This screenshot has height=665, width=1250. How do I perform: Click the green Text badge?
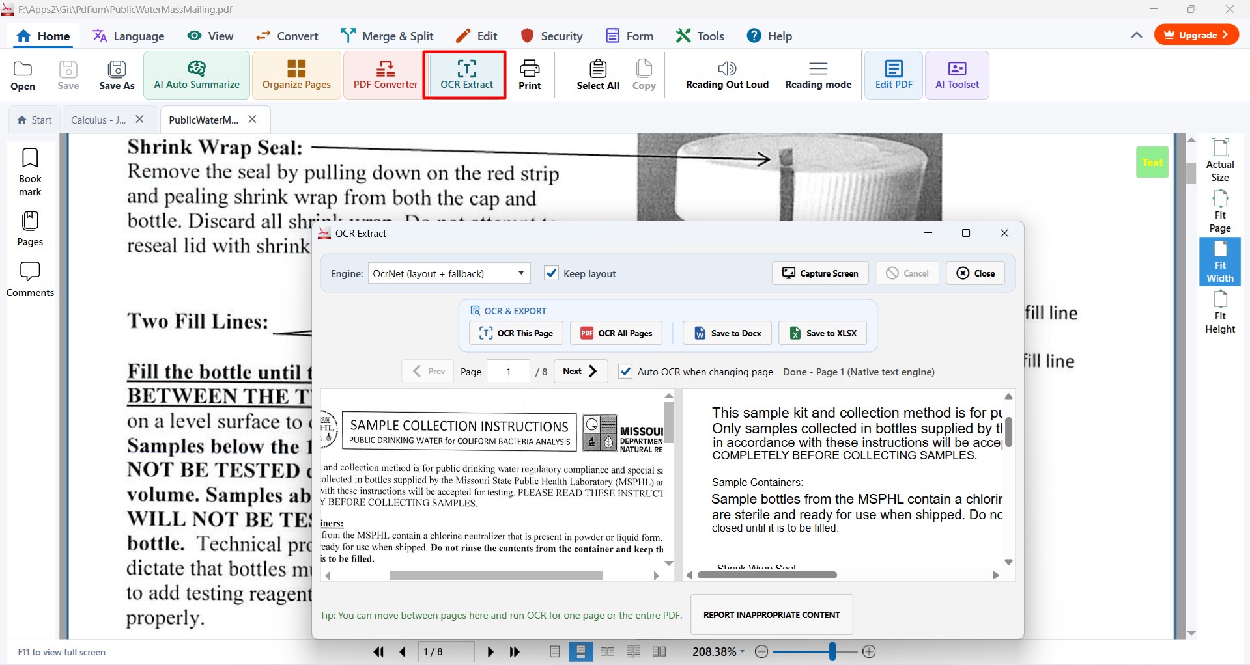point(1152,162)
